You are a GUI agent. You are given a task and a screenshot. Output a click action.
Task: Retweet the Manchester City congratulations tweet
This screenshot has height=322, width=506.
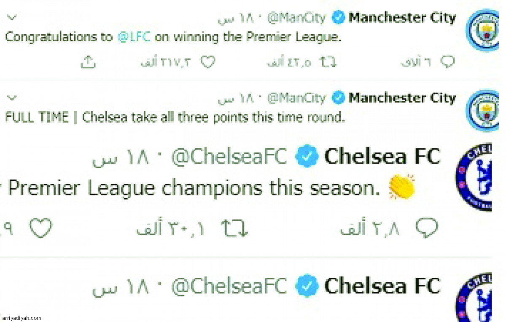click(328, 62)
